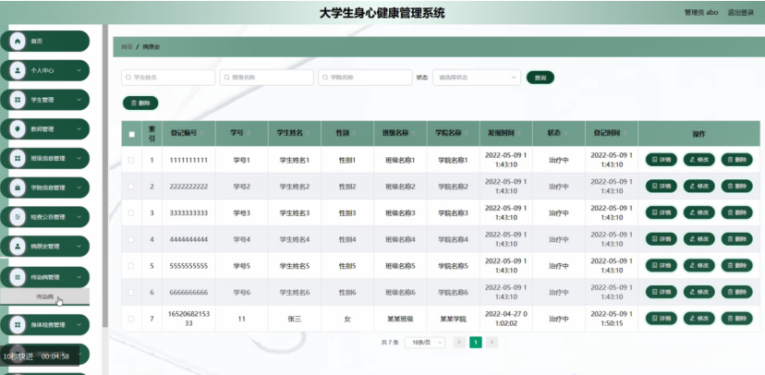The image size is (765, 375).
Task: Click 修改 for row 学生姓名2
Action: [x=698, y=187]
